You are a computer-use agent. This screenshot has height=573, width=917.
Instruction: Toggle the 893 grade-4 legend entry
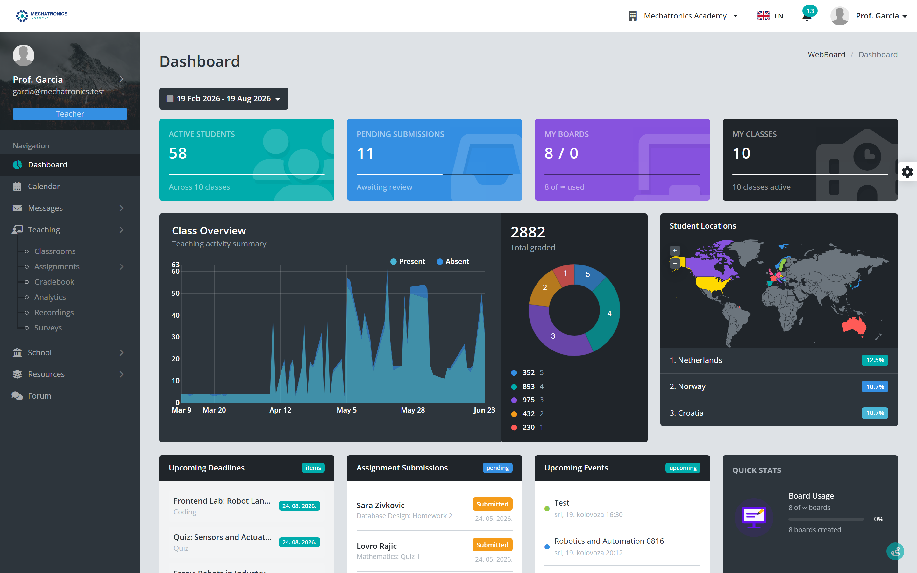(527, 386)
